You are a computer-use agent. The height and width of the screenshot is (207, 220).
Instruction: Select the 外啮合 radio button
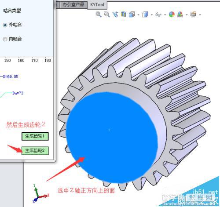pyautogui.click(x=5, y=25)
